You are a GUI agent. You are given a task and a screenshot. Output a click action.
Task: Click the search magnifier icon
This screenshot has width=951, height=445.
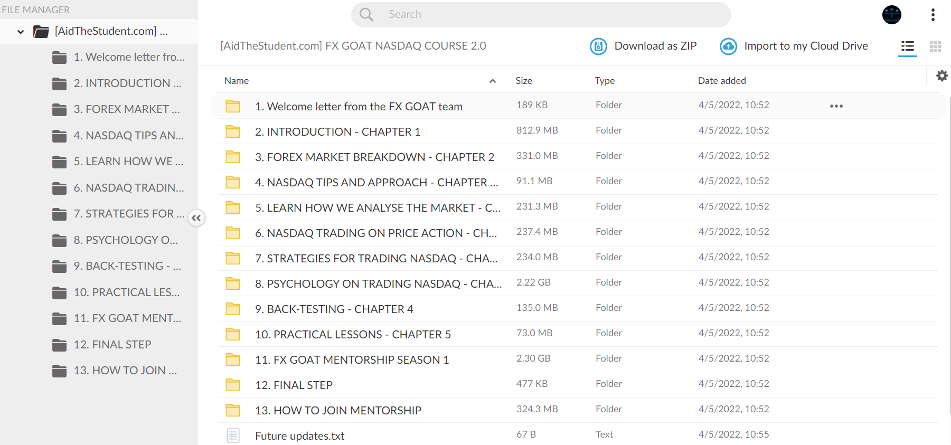[x=366, y=14]
